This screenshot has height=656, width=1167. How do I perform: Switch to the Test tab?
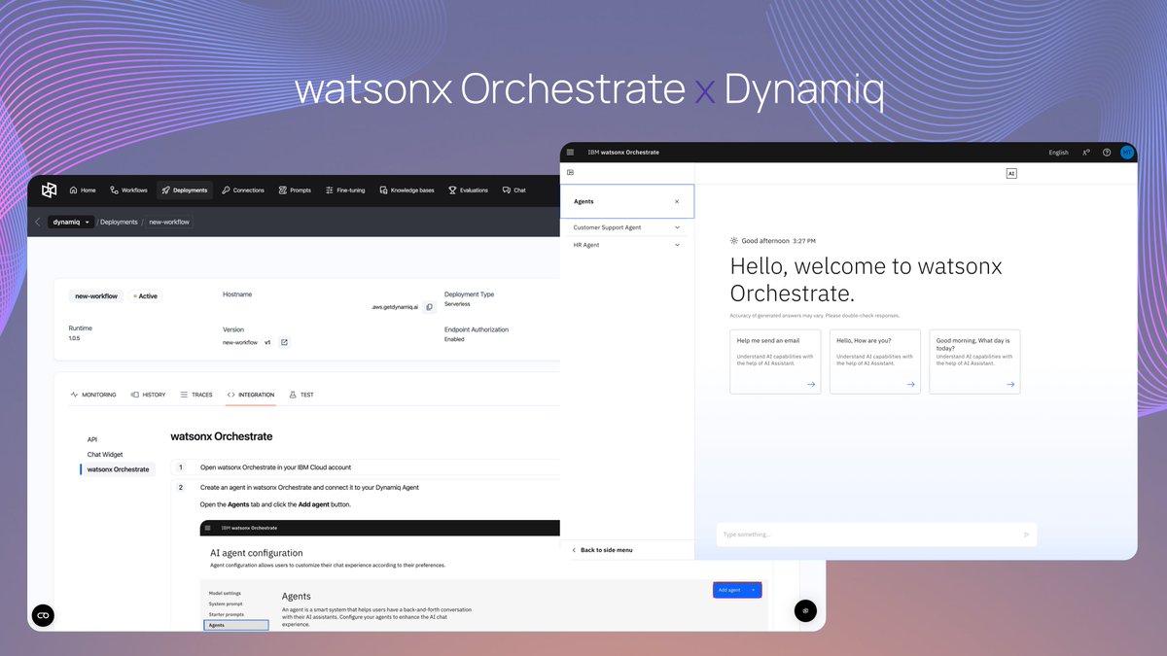[x=301, y=395]
